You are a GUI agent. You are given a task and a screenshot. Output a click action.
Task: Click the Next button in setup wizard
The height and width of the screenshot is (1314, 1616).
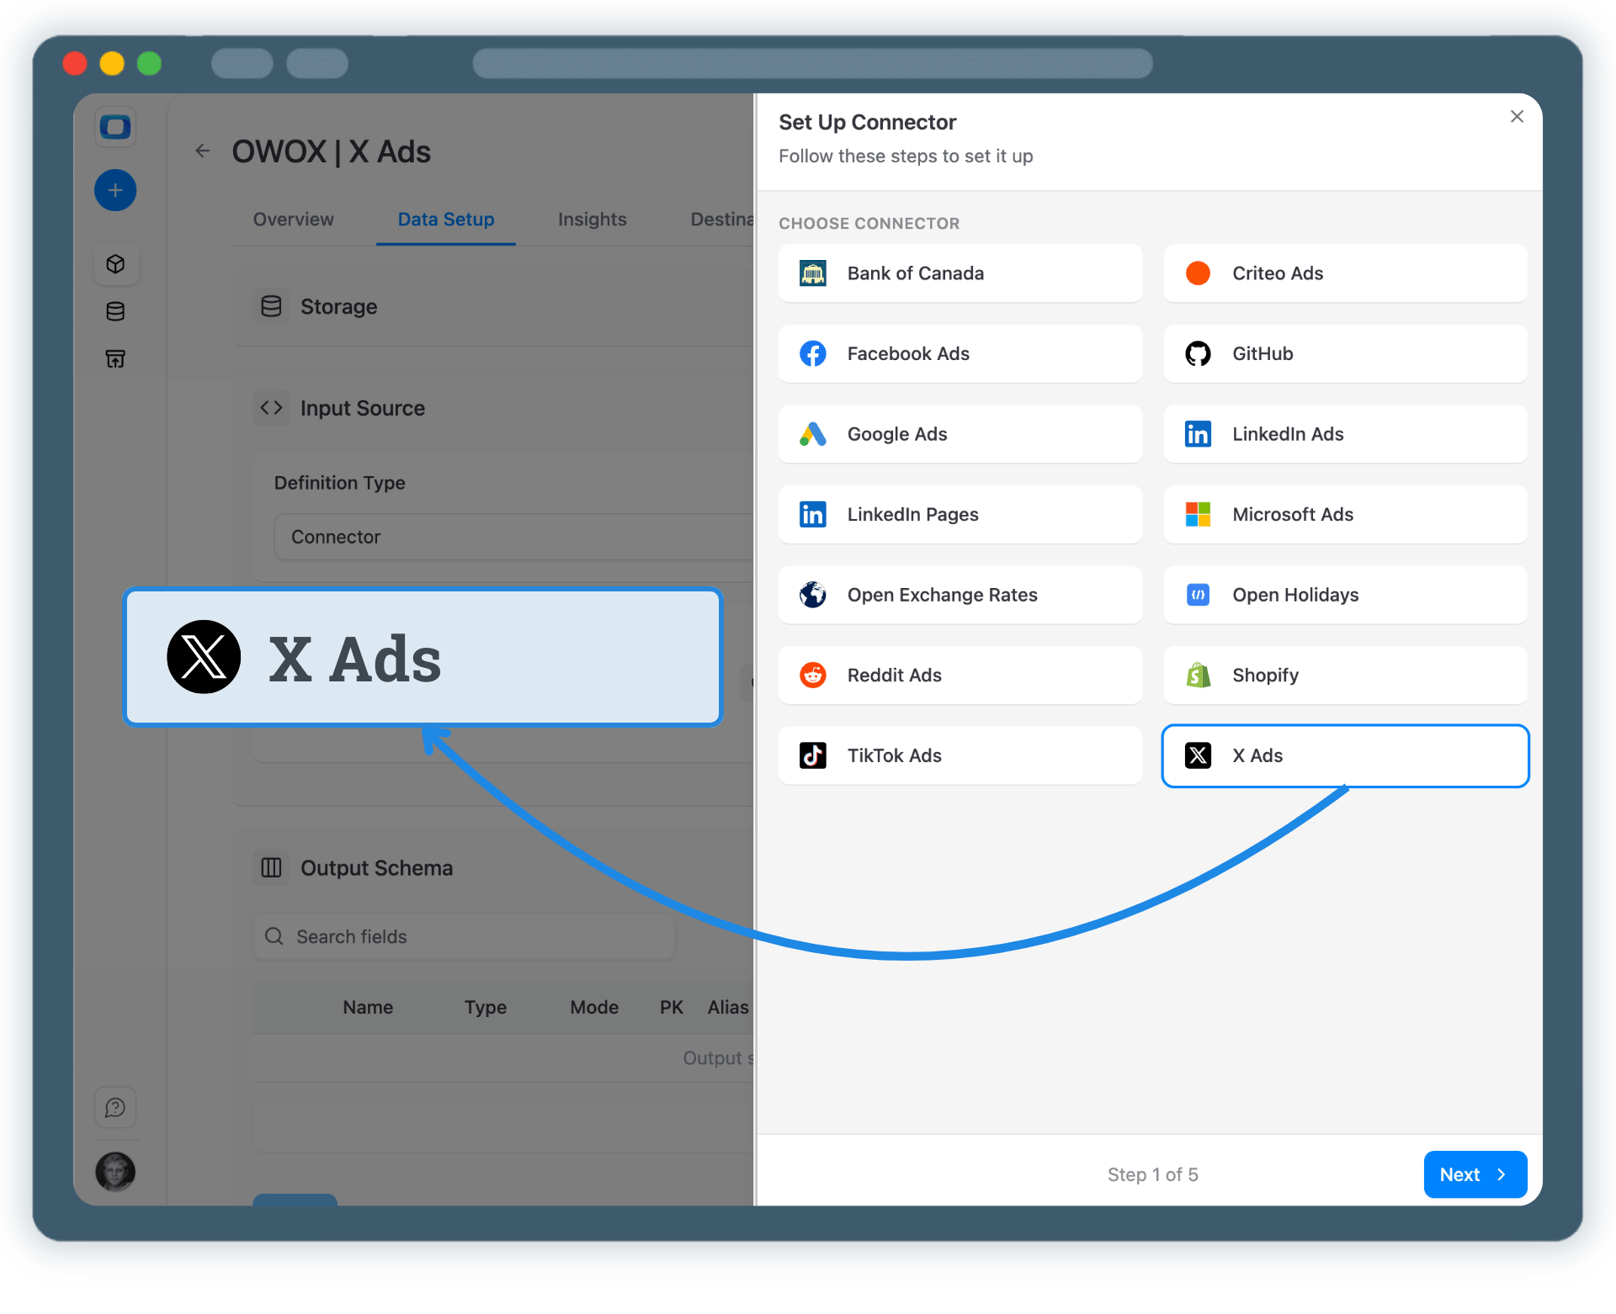1474,1174
